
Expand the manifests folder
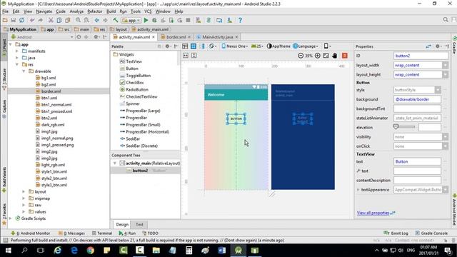point(17,51)
